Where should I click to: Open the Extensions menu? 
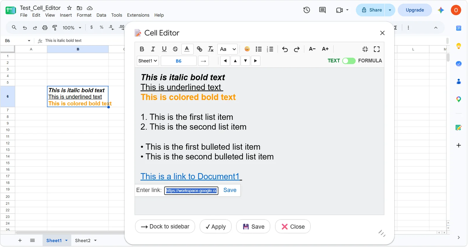pos(138,15)
